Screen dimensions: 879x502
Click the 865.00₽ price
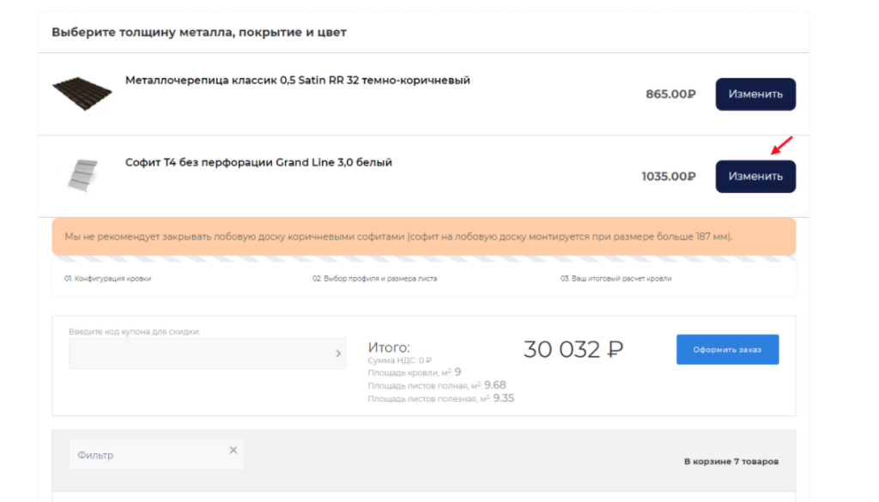click(670, 94)
